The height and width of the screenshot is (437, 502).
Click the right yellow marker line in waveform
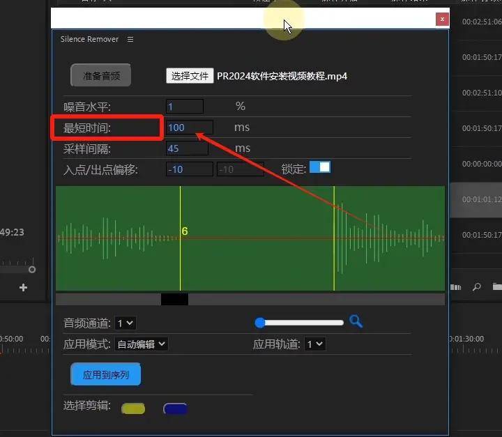334,238
